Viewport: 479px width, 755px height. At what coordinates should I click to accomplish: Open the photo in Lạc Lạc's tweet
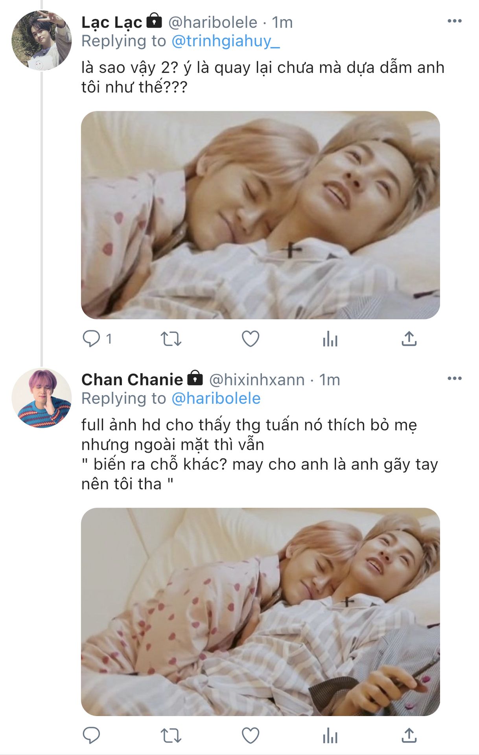click(x=260, y=215)
